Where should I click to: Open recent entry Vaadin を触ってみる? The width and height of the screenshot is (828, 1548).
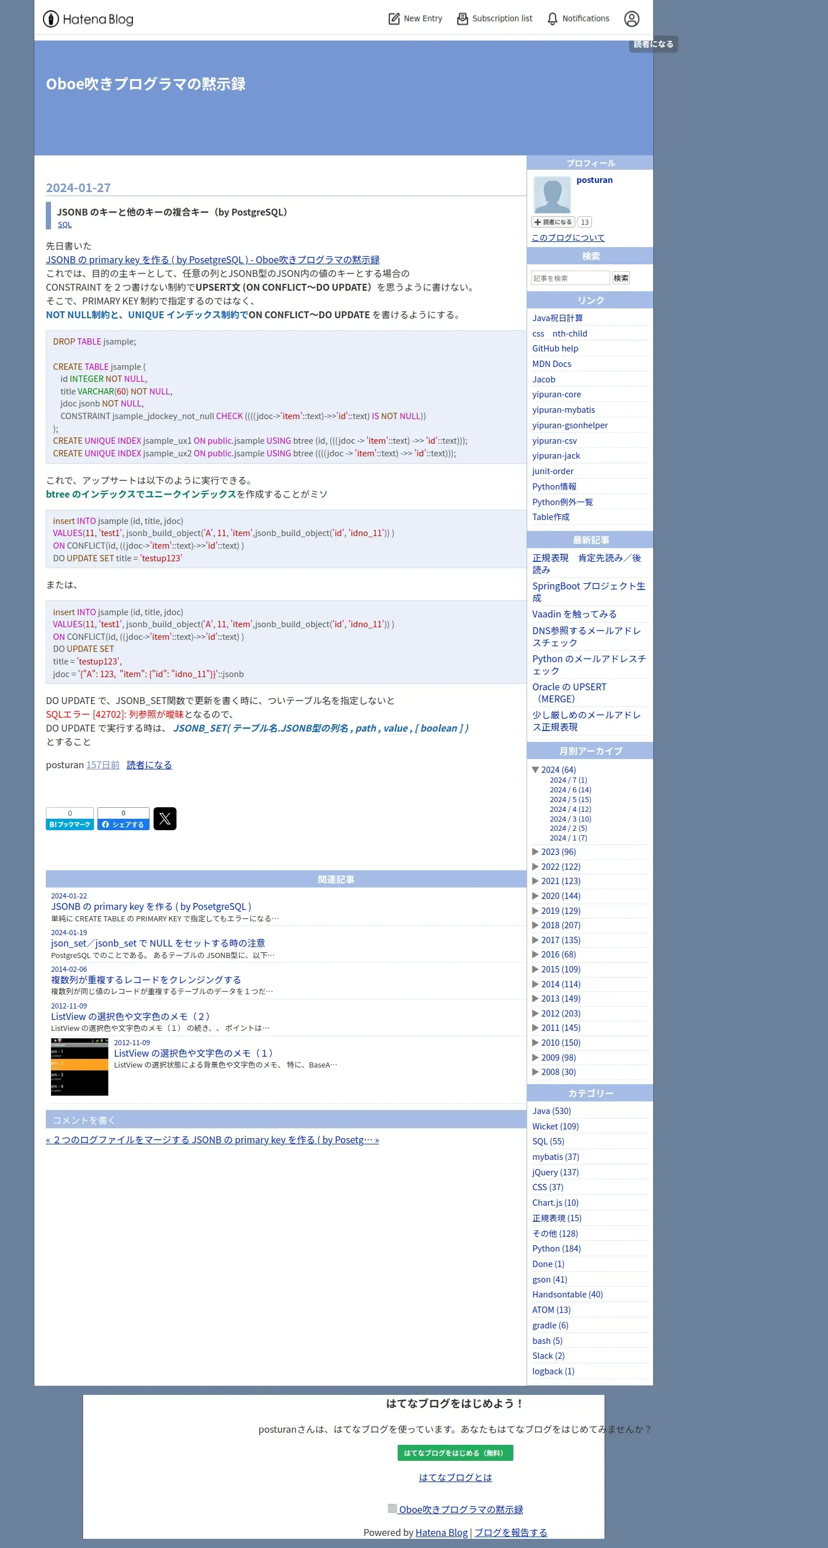pyautogui.click(x=574, y=613)
